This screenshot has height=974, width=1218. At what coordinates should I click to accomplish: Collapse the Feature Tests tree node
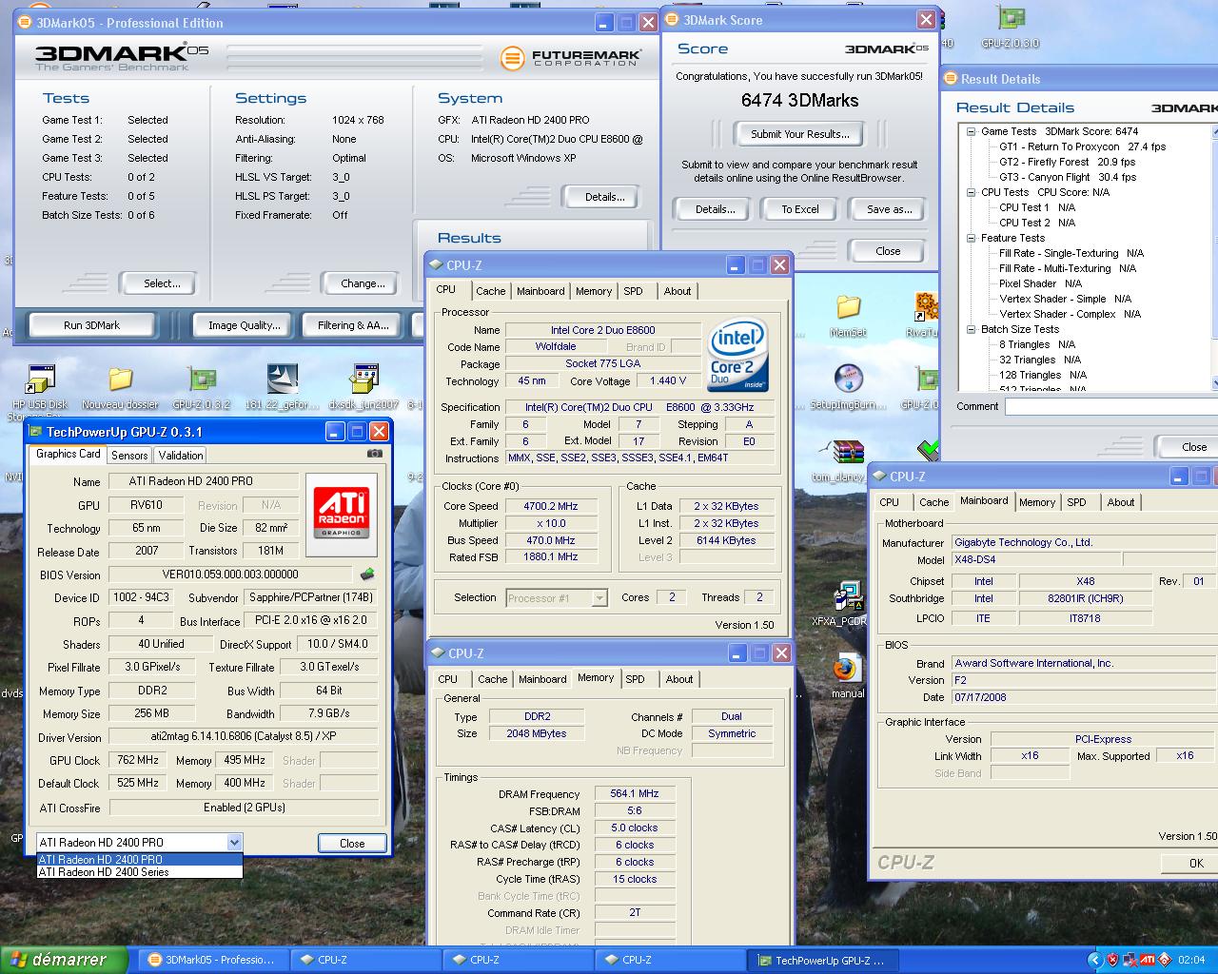(x=971, y=238)
